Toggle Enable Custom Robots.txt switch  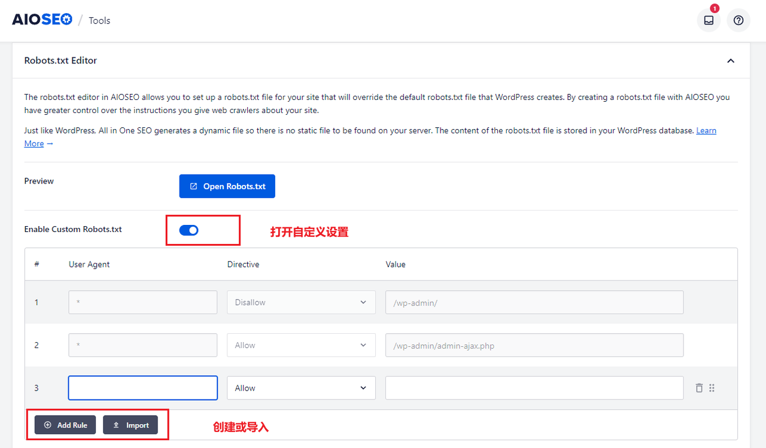coord(189,230)
